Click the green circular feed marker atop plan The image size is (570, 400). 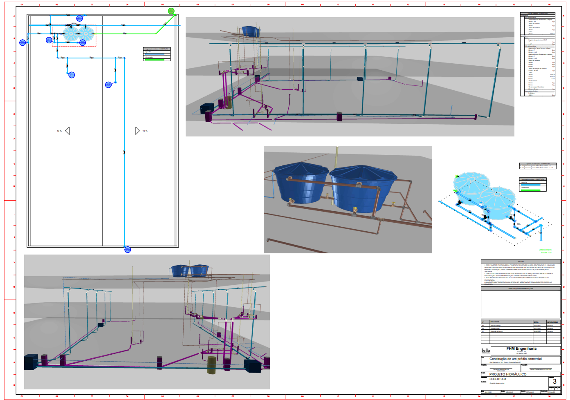171,11
